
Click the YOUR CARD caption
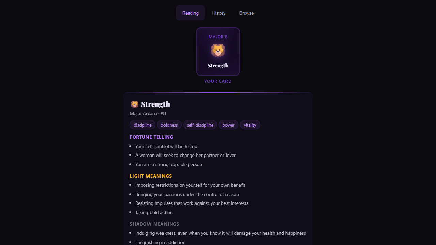(218, 81)
